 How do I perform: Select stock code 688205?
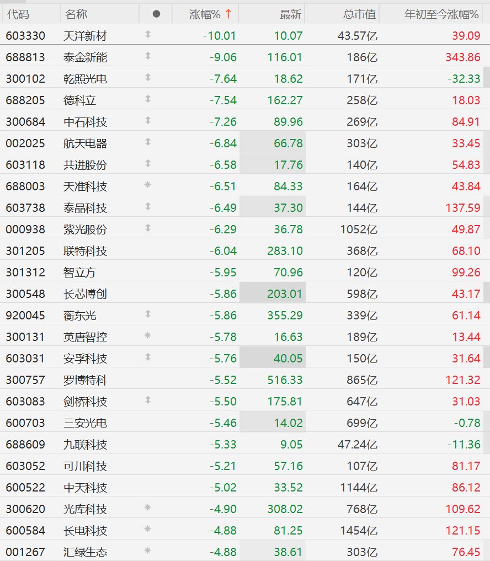tap(25, 100)
